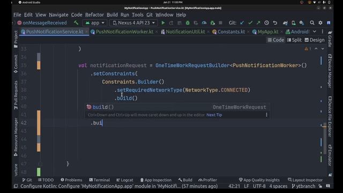Open the Emulator side panel
Screen dimensions: 343x193
(330, 155)
